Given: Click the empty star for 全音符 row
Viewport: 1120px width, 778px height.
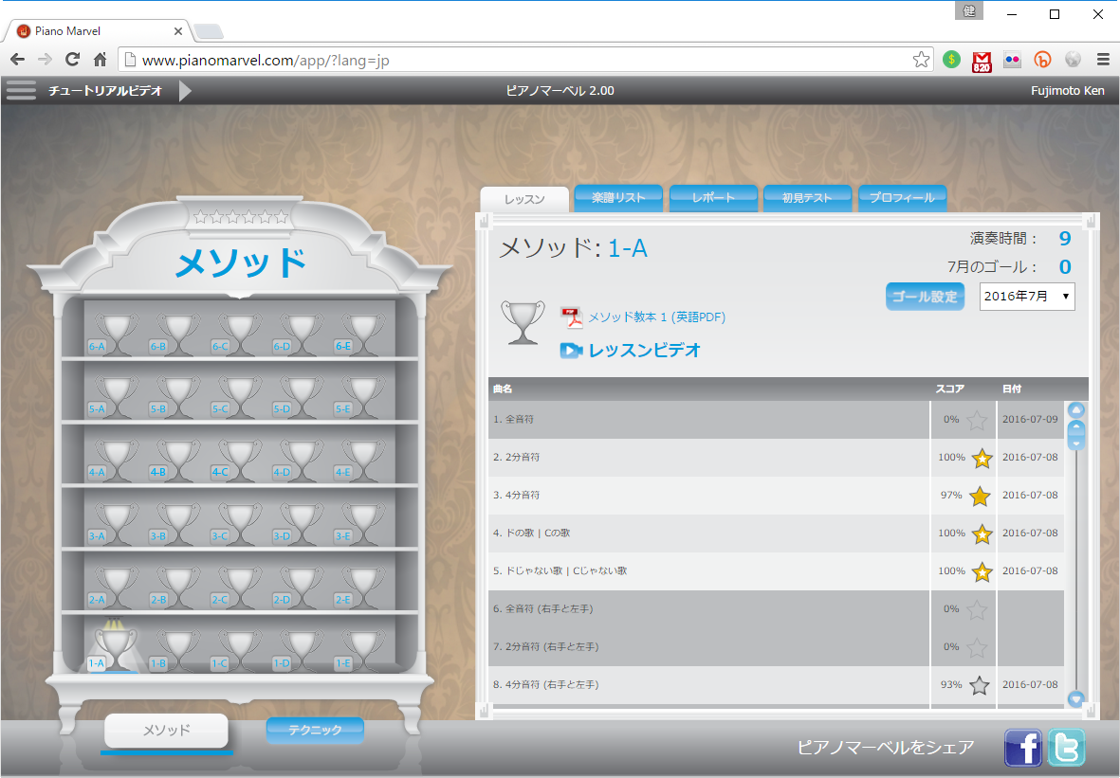Looking at the screenshot, I should 977,421.
